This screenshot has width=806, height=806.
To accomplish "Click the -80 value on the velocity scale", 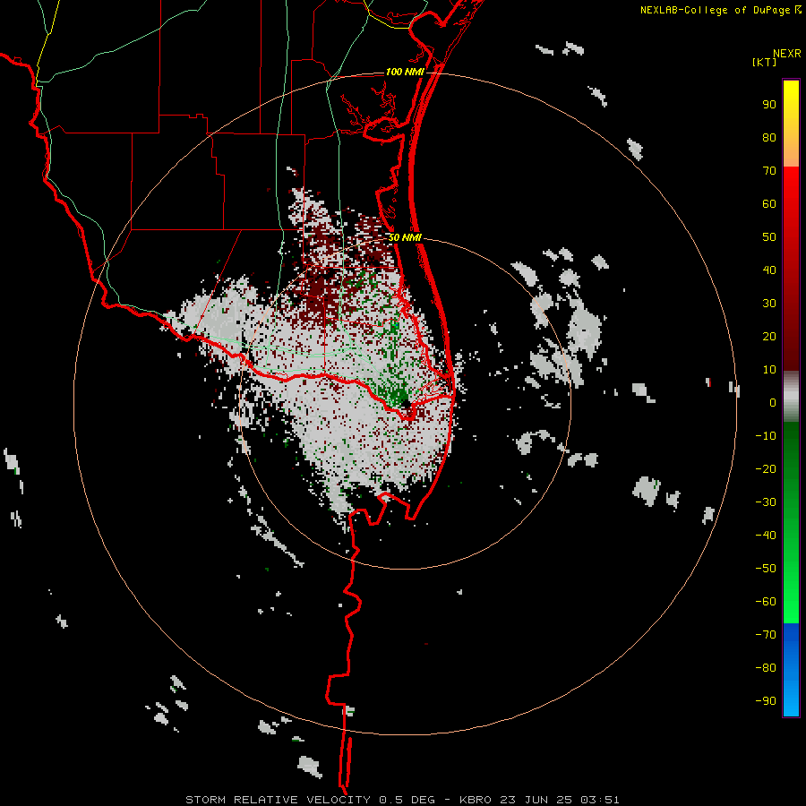I will coord(766,668).
